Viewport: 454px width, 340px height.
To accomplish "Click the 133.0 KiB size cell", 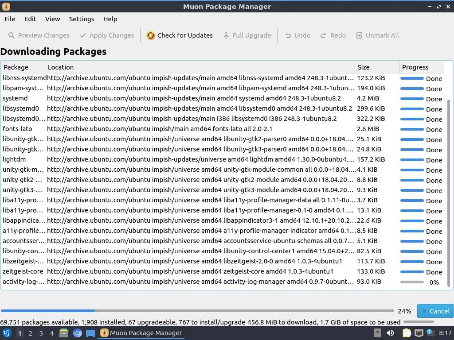I will click(x=371, y=271).
